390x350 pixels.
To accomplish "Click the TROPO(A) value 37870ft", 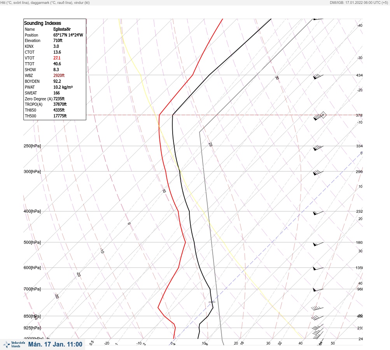I will [60, 104].
